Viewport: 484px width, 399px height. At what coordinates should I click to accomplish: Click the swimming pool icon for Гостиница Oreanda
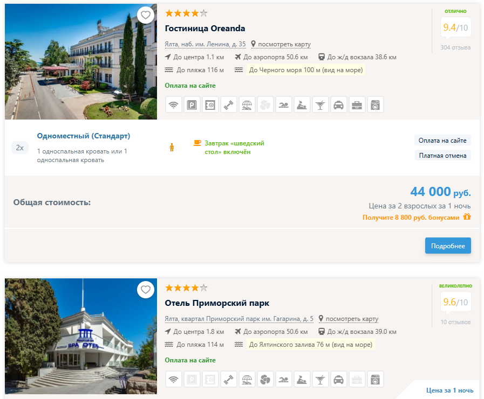pyautogui.click(x=283, y=105)
